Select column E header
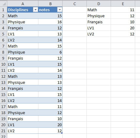 [123, 4]
